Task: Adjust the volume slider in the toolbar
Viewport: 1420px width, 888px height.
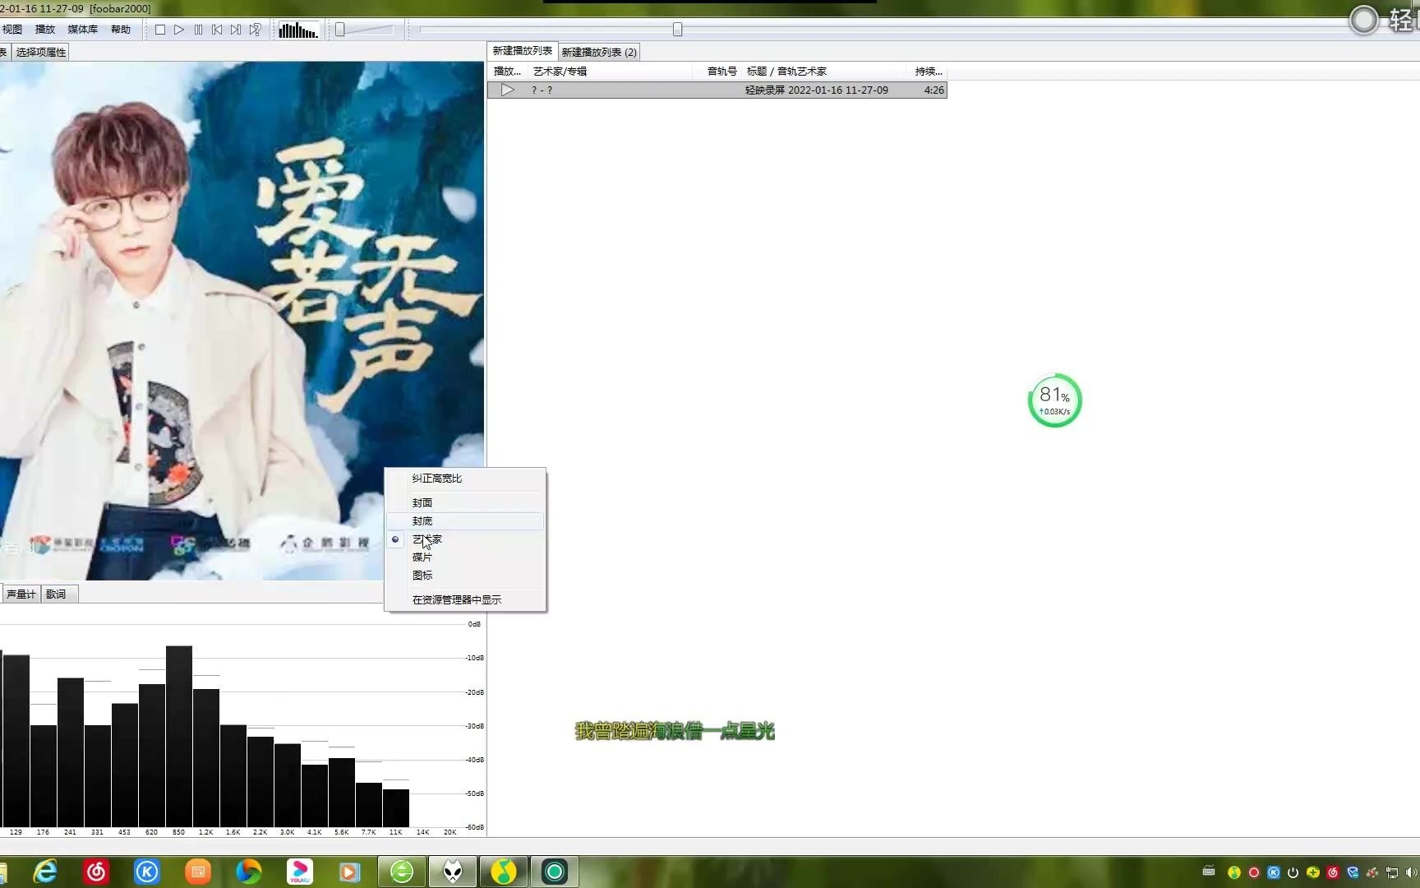Action: (365, 30)
